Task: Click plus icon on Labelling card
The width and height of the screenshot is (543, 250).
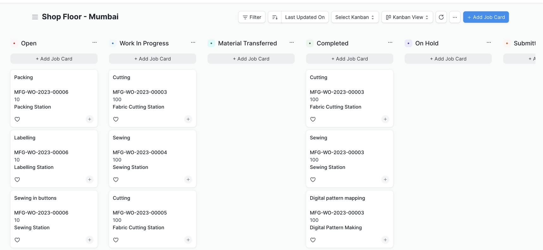Action: click(90, 179)
